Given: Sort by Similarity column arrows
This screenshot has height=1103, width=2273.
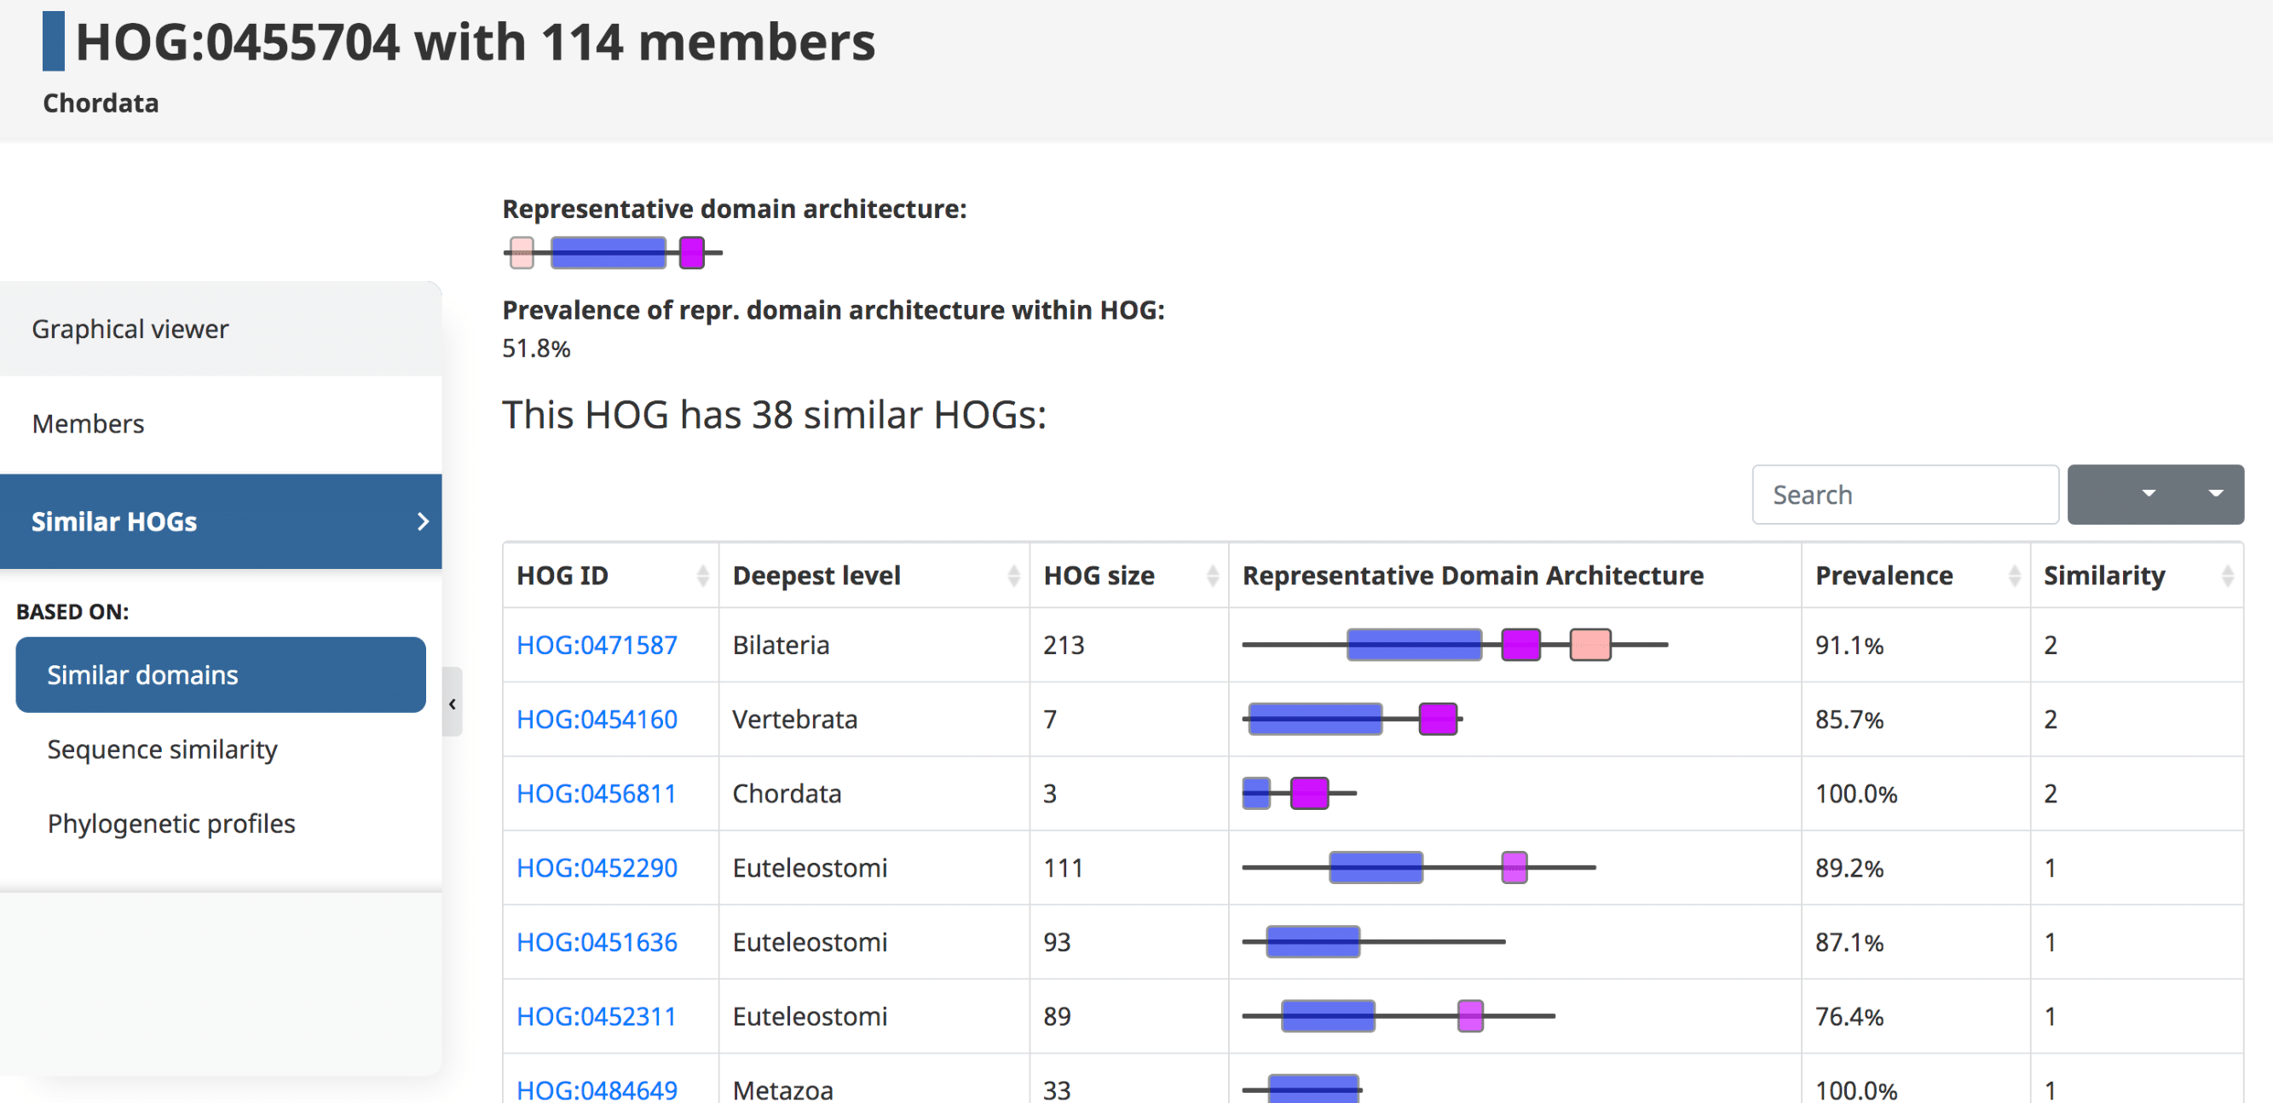Looking at the screenshot, I should 2226,576.
